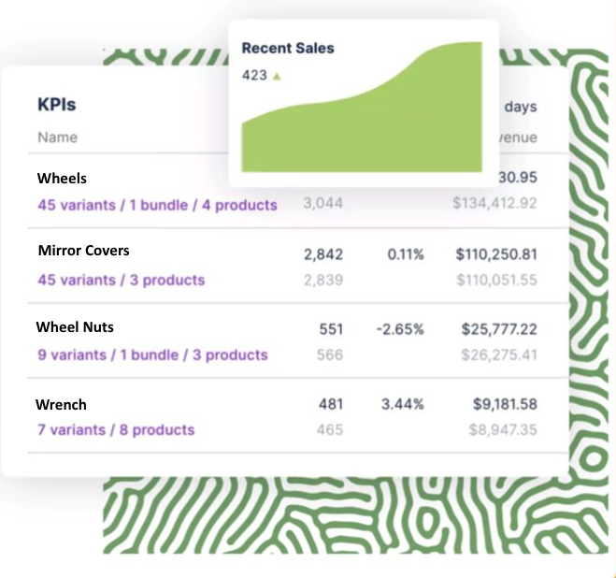The height and width of the screenshot is (578, 616).
Task: Select the Wrench row title
Action: (x=61, y=405)
